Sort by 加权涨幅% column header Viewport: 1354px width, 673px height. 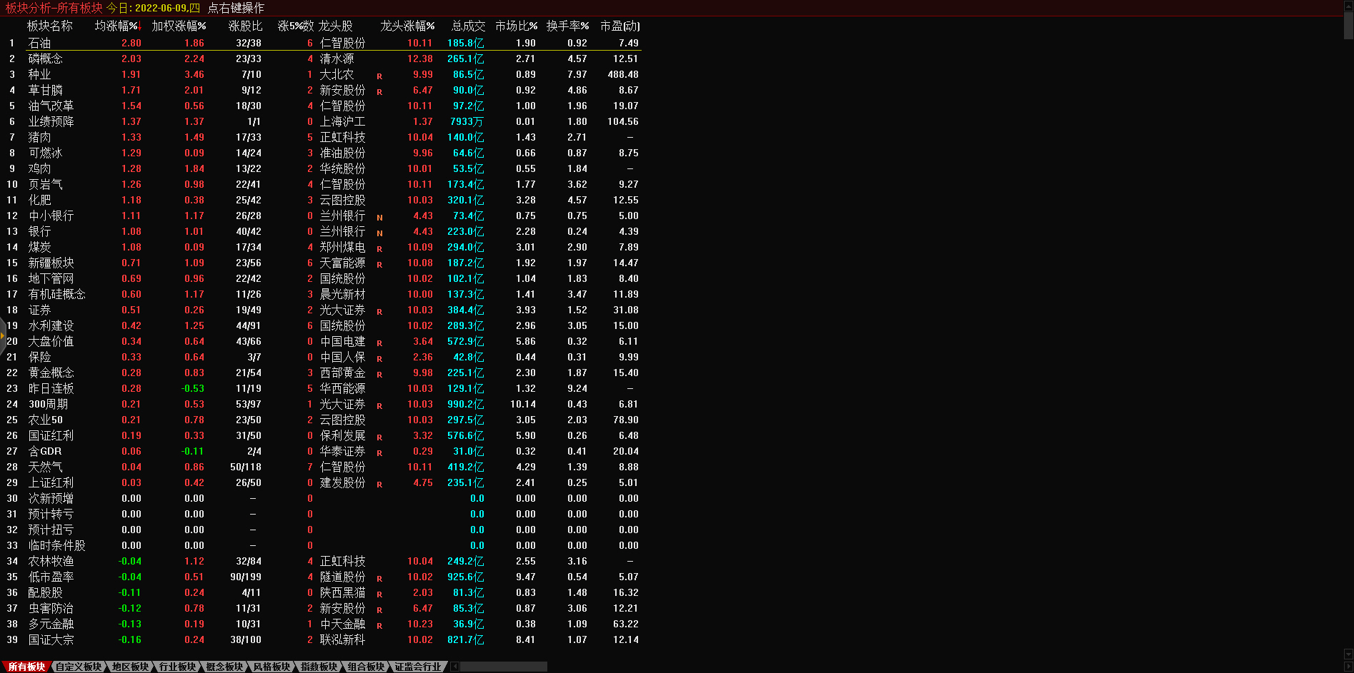179,26
